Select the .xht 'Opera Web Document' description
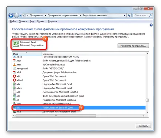161x138 pixels. [x=54, y=76]
